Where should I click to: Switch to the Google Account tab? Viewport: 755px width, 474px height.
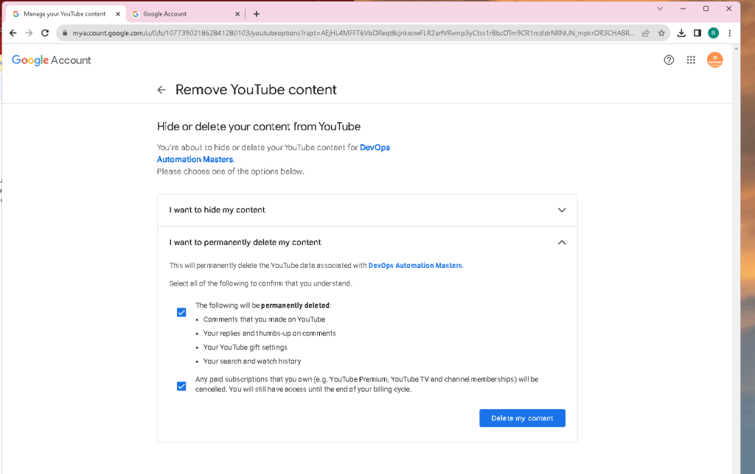(185, 14)
